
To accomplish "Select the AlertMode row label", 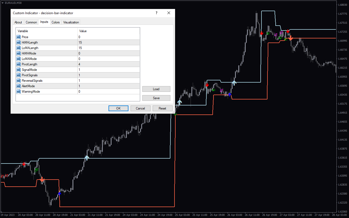I will click(x=28, y=86).
